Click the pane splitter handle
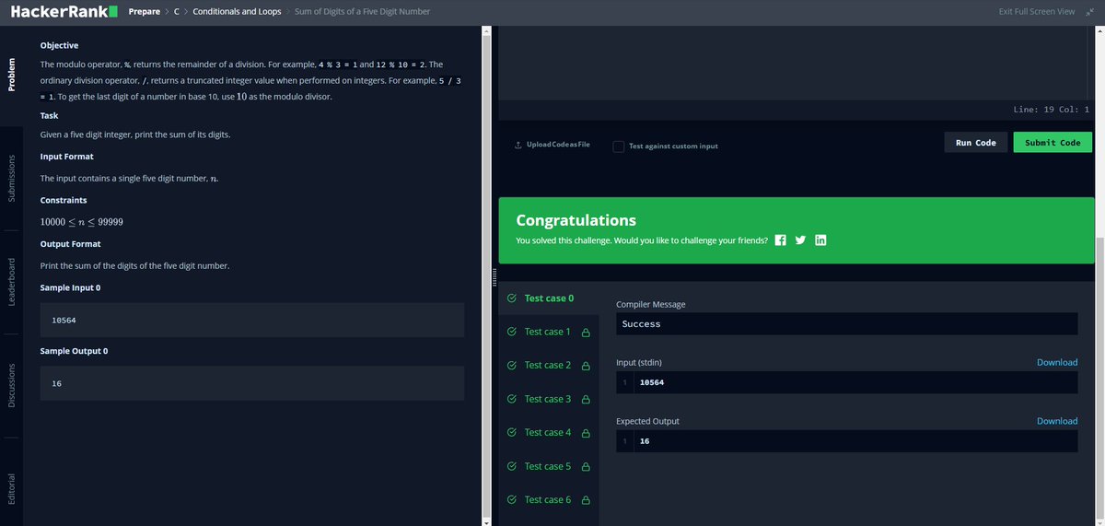This screenshot has width=1105, height=526. coord(494,276)
